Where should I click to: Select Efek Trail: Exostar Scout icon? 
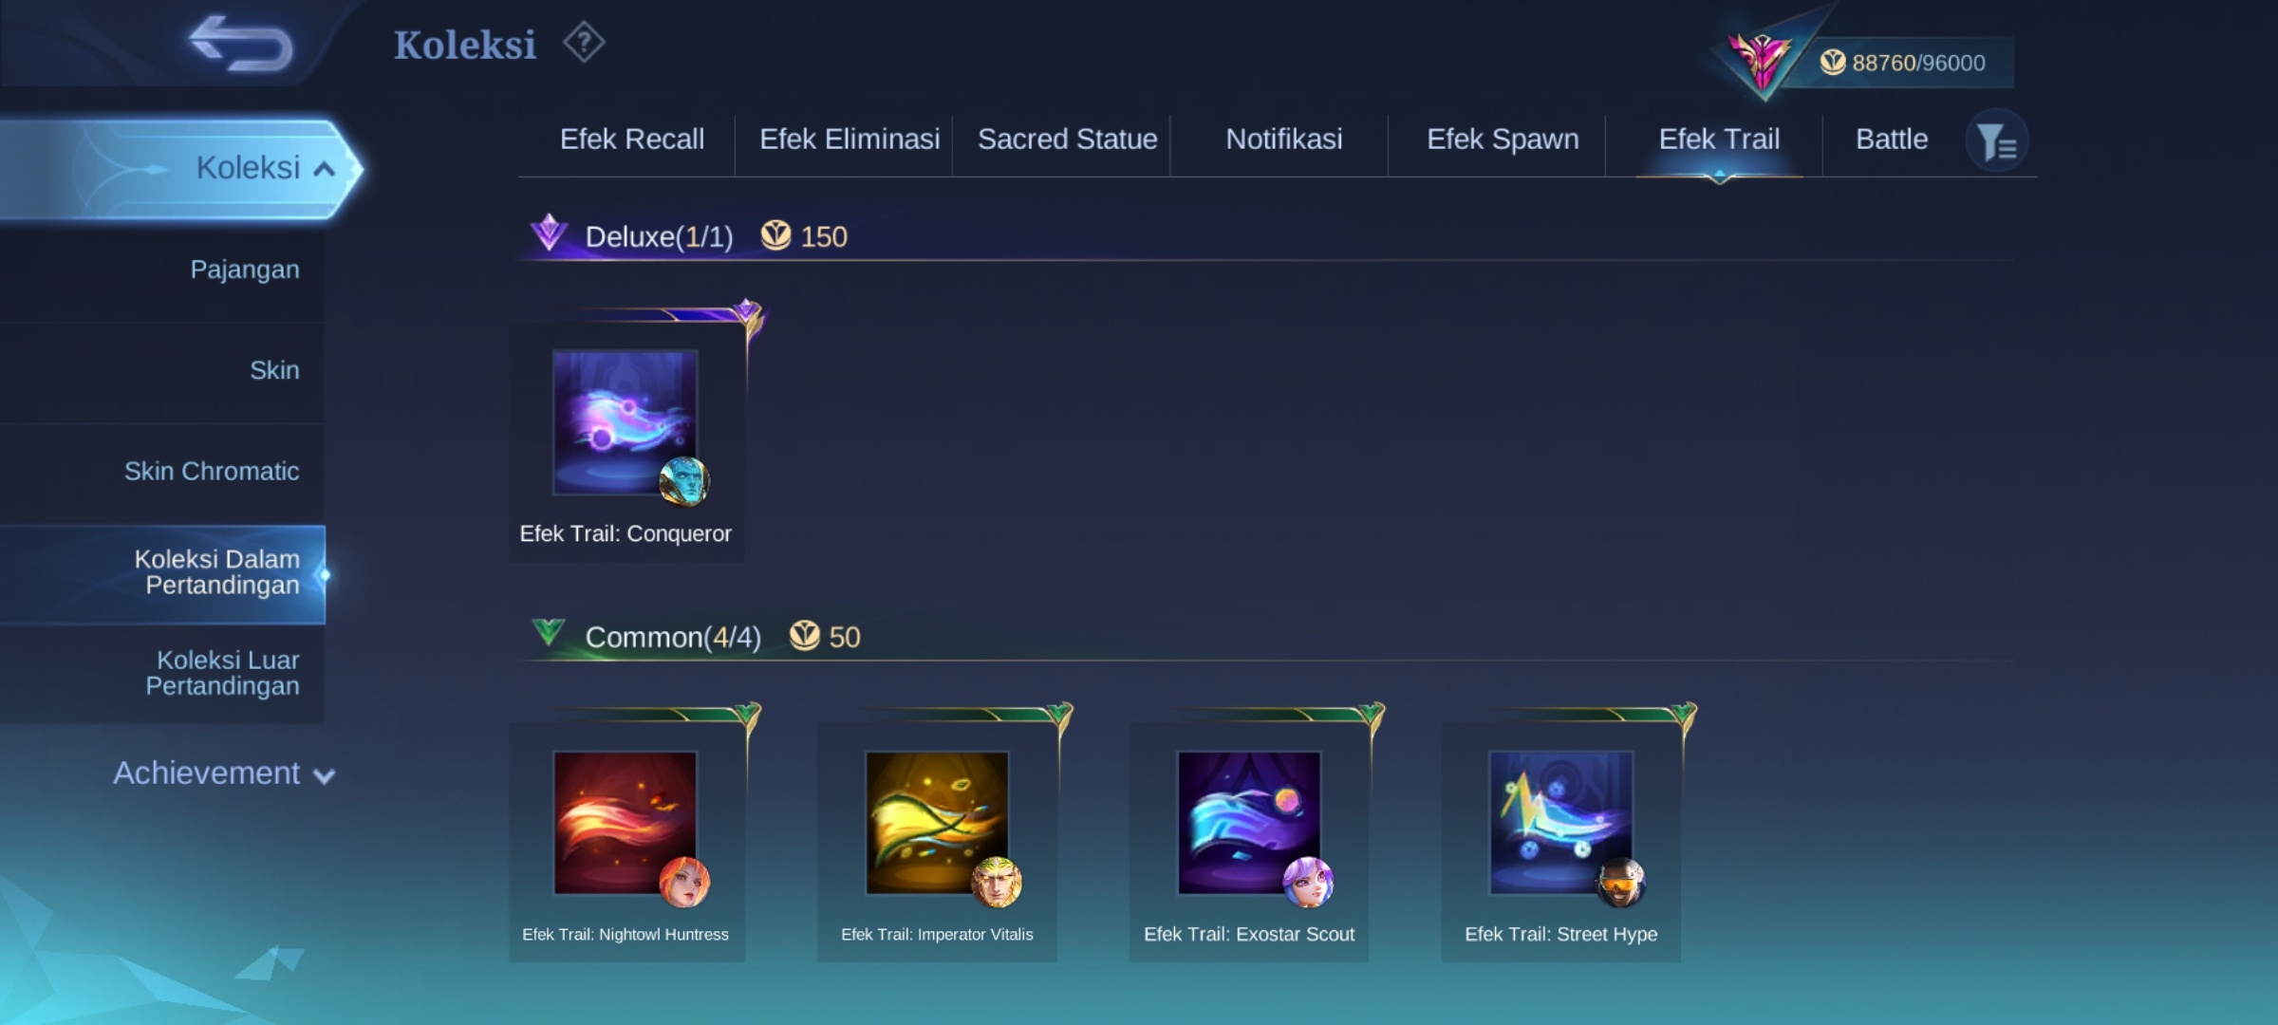[x=1249, y=823]
